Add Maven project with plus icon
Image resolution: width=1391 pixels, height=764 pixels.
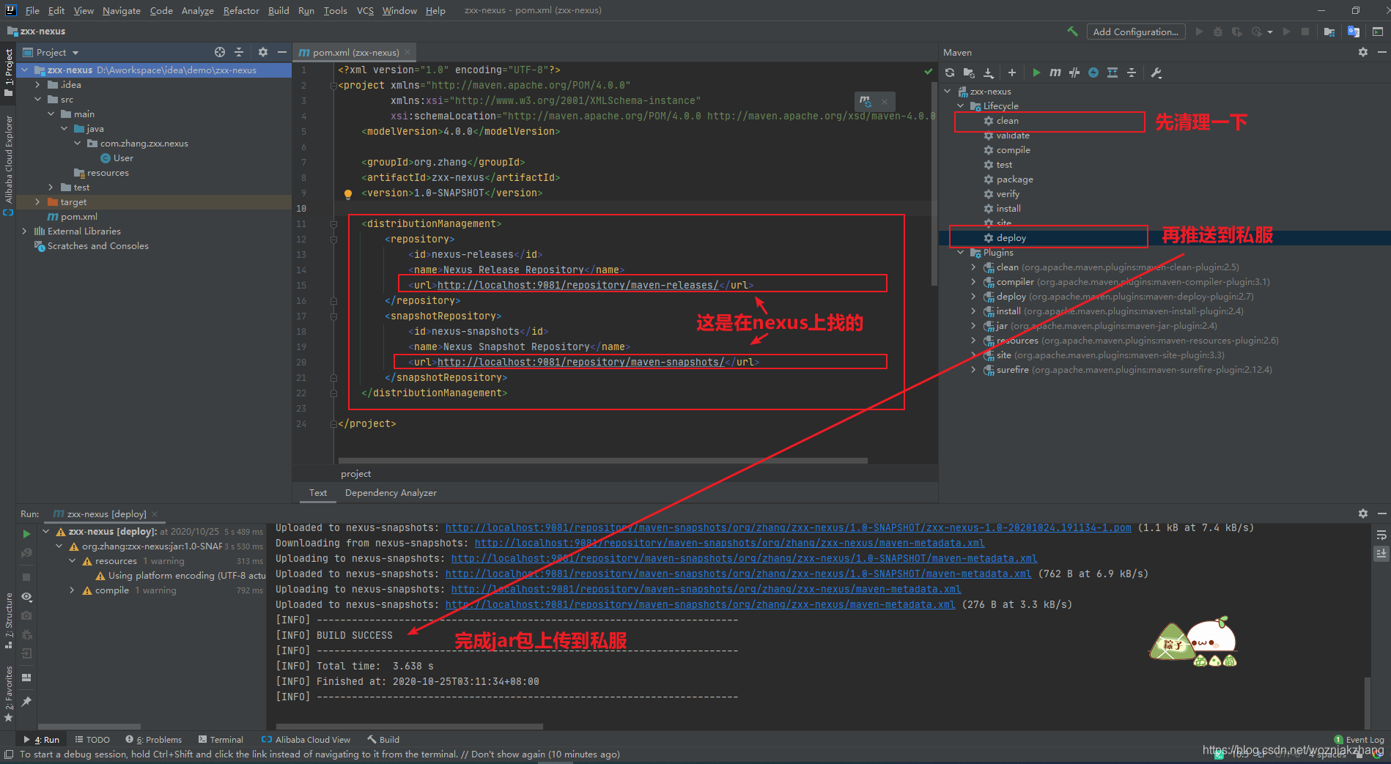tap(1011, 73)
